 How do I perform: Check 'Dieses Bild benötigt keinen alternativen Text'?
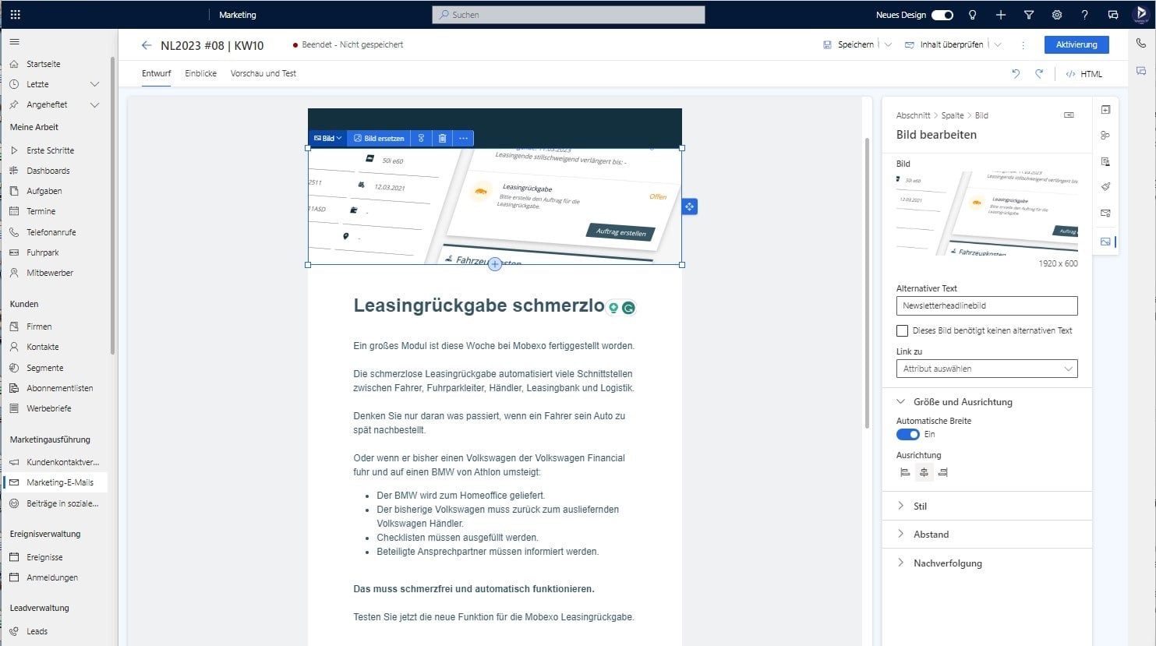(x=903, y=330)
